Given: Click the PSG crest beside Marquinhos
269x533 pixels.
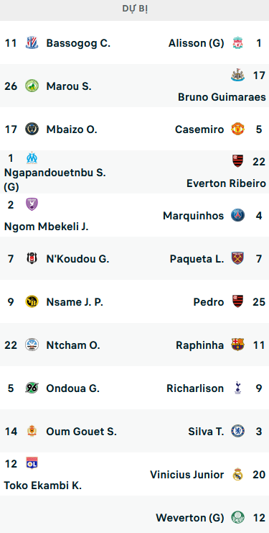Looking at the screenshot, I should pos(237,216).
